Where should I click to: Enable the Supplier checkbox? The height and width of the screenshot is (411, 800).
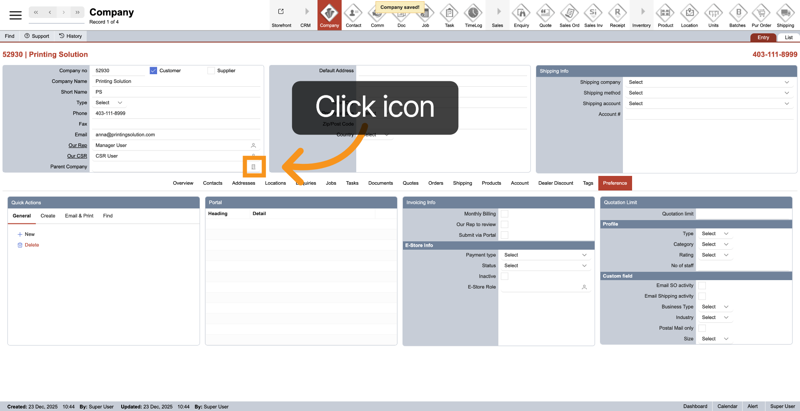(211, 71)
